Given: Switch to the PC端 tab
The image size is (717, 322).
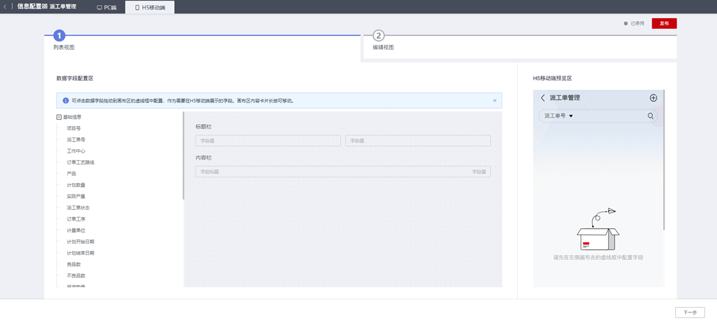Looking at the screenshot, I should click(107, 8).
